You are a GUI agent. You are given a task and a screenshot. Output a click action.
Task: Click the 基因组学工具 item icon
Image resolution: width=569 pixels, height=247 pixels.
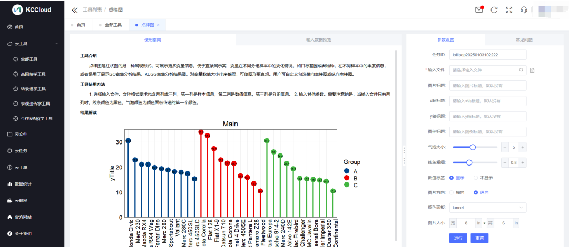[15, 74]
